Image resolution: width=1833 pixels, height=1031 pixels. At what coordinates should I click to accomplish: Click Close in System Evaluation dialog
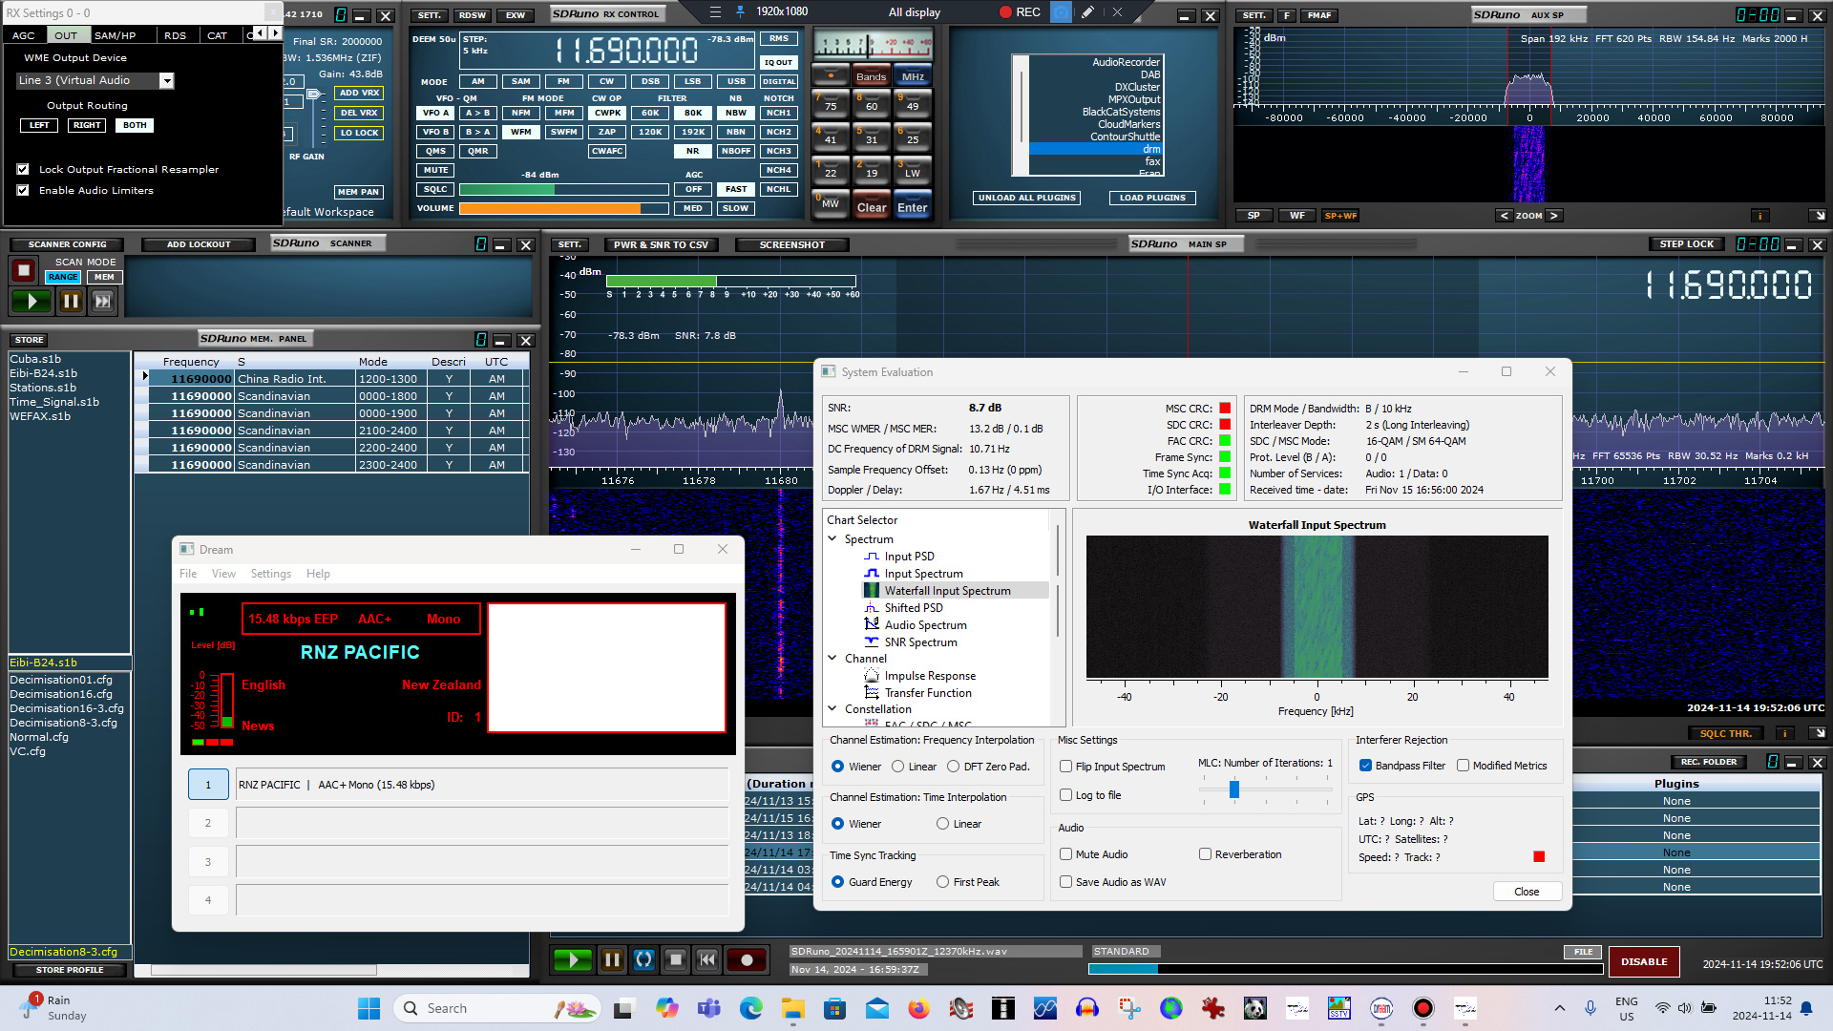point(1526,892)
